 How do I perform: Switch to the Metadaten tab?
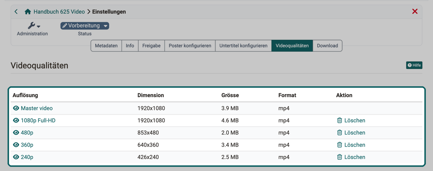click(106, 46)
